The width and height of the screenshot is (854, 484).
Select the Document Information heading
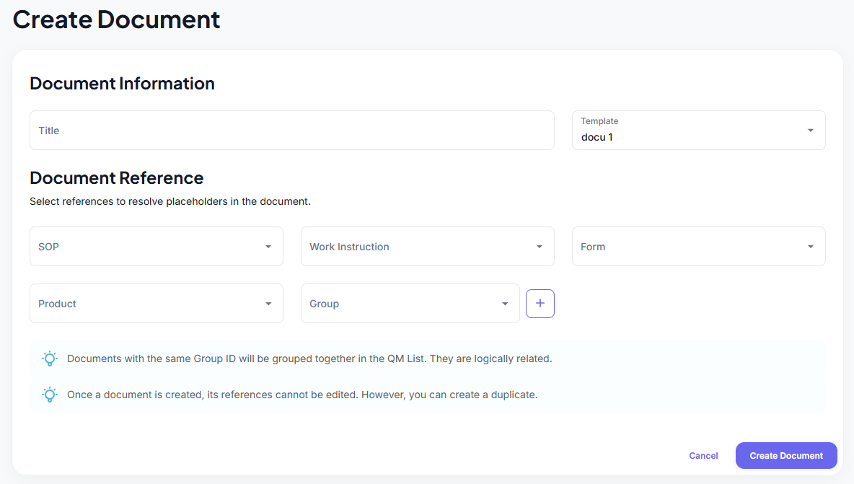tap(122, 83)
